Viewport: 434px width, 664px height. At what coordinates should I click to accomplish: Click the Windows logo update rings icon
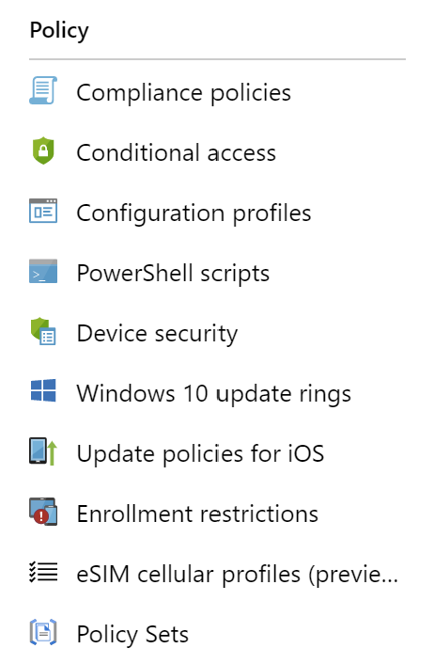click(43, 390)
